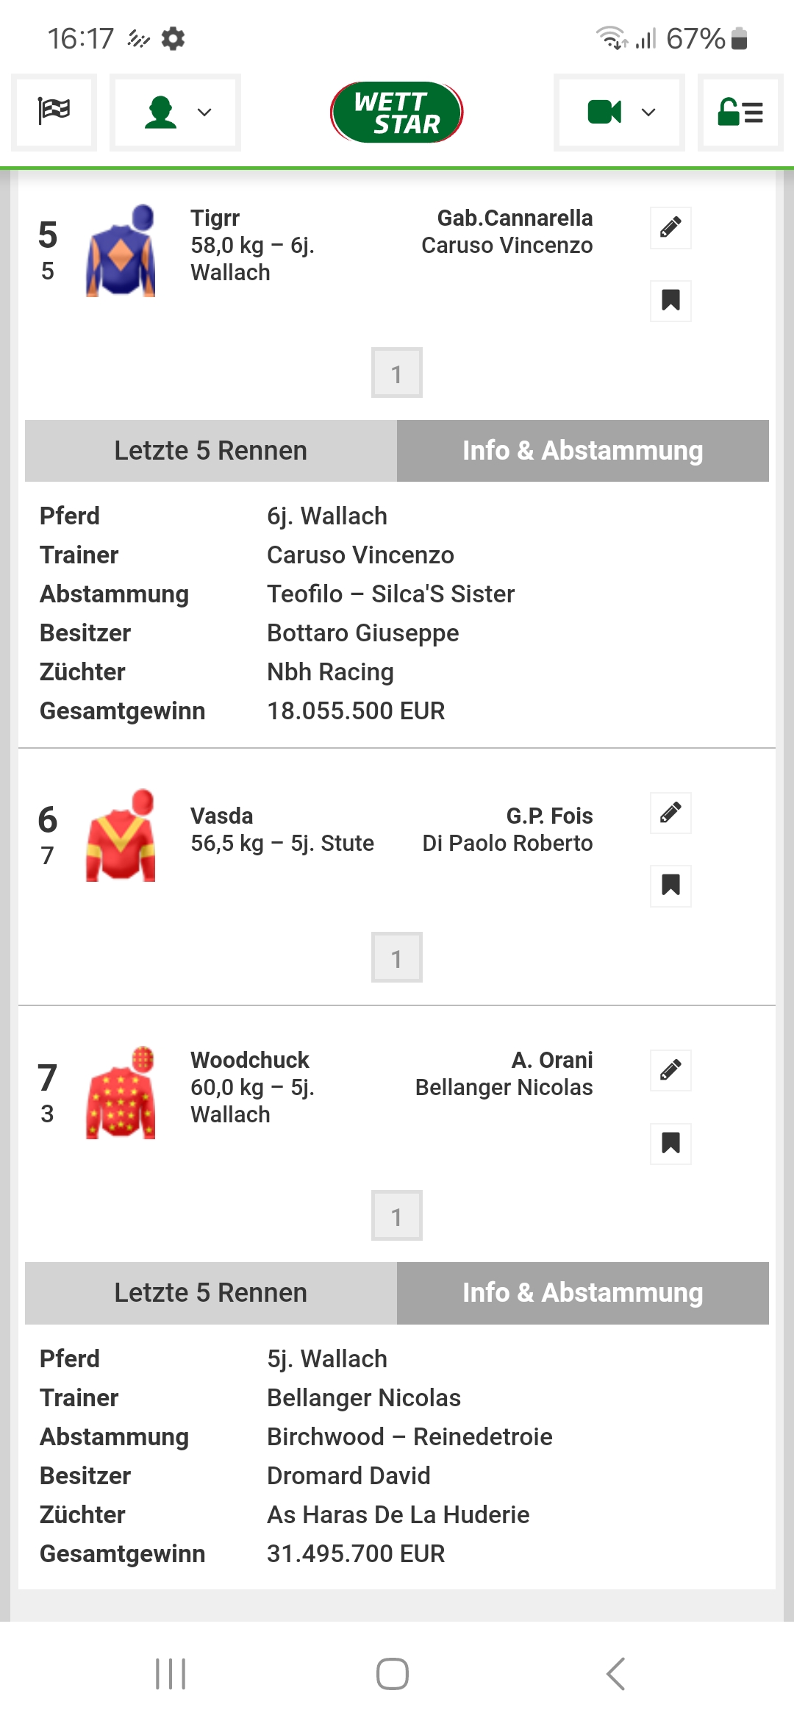Image resolution: width=794 pixels, height=1721 pixels.
Task: Expand the user account dropdown
Action: coord(175,113)
